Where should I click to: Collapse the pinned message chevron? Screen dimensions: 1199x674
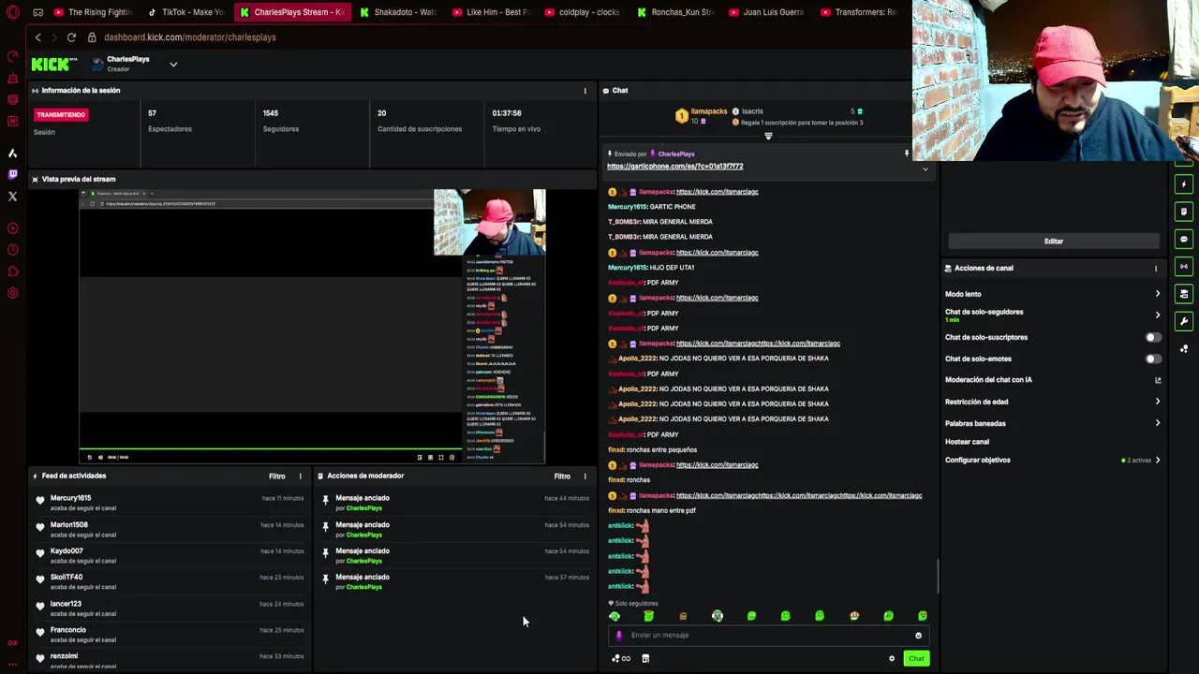pyautogui.click(x=925, y=169)
